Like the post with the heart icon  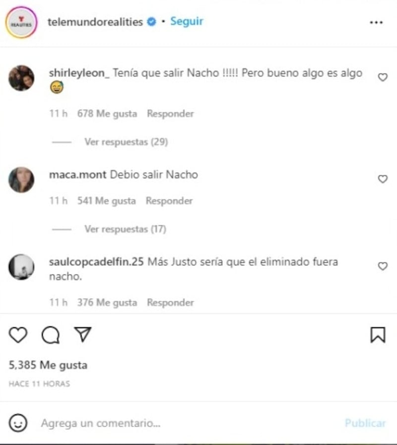(18, 335)
